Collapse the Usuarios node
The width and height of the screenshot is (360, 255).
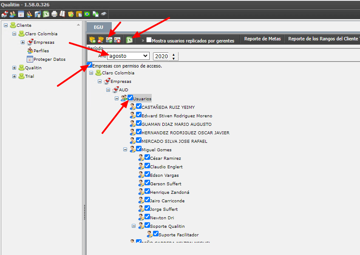coord(116,98)
